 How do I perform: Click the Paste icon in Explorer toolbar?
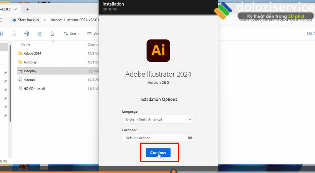[14, 34]
